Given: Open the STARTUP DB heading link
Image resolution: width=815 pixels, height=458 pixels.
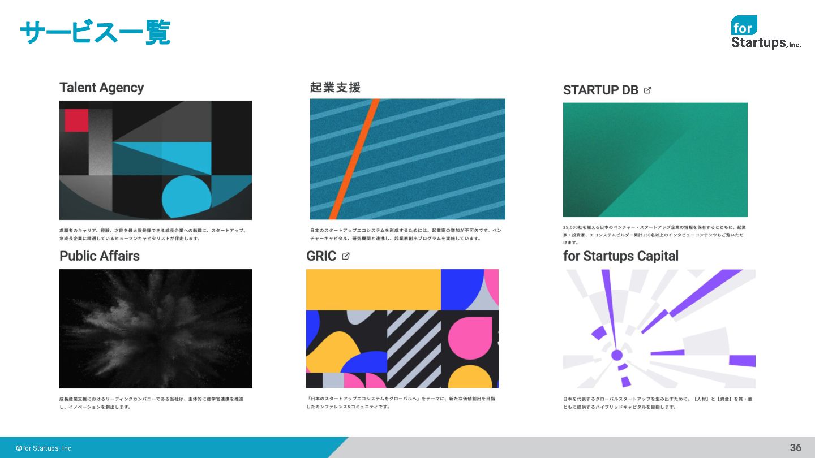Looking at the screenshot, I should (600, 90).
